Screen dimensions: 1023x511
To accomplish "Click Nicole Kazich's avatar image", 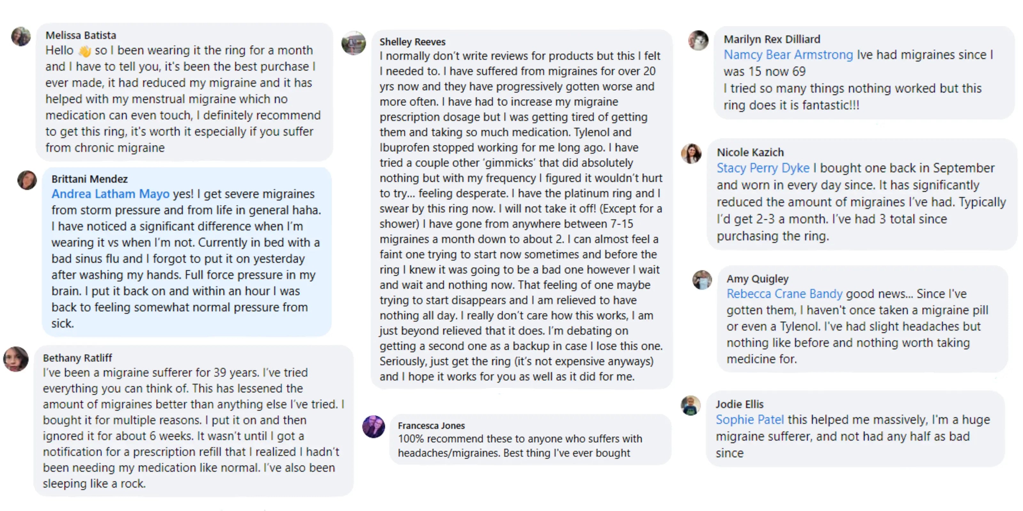I will tap(691, 154).
